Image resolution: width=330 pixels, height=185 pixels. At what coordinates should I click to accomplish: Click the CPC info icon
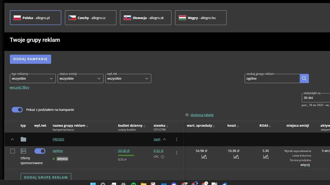click(x=163, y=157)
